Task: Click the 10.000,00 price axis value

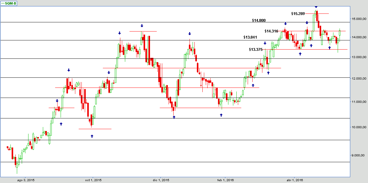Action: click(359, 127)
